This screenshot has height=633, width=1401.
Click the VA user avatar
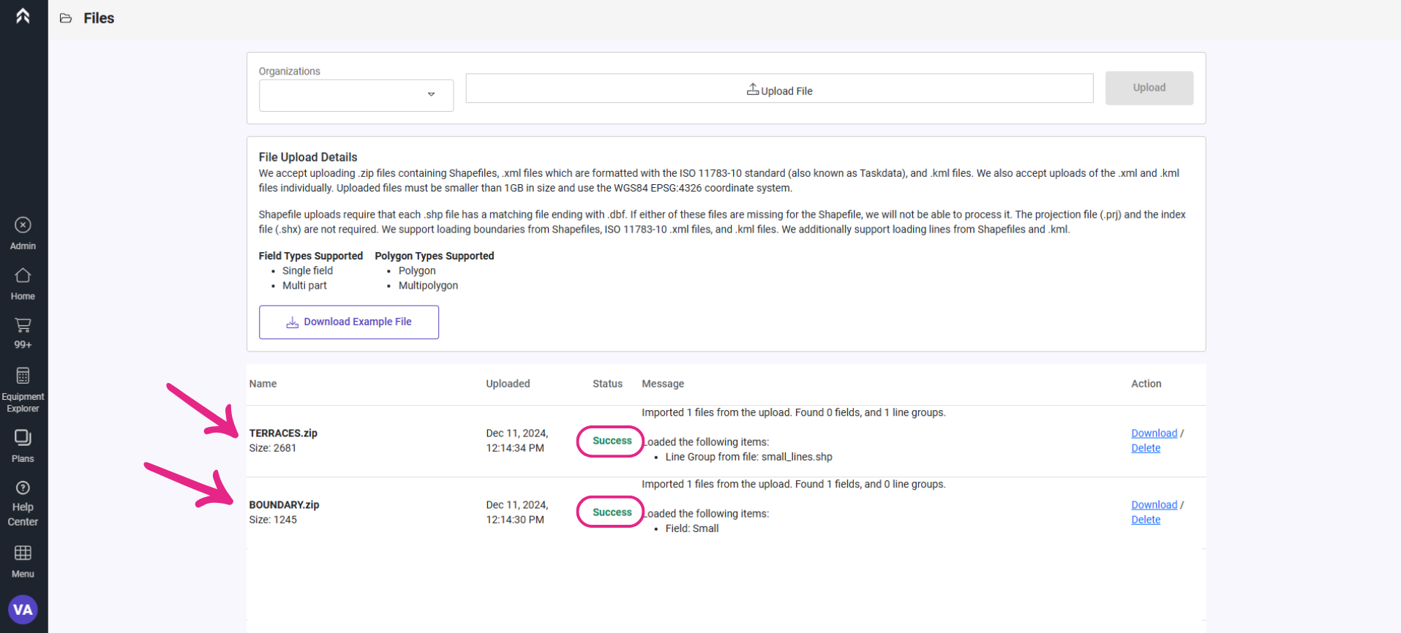click(23, 610)
